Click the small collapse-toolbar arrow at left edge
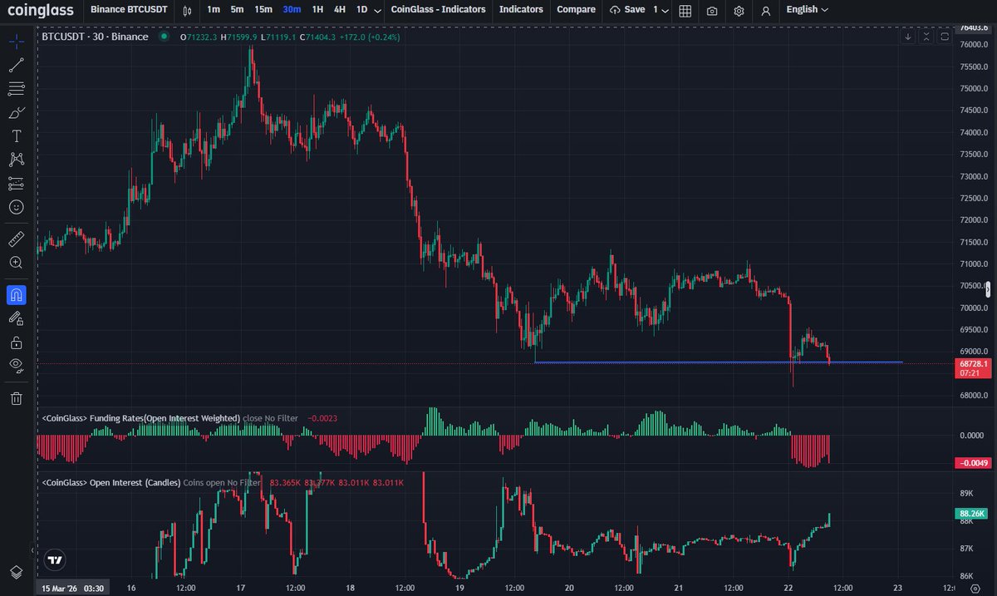Image resolution: width=997 pixels, height=596 pixels. [x=33, y=550]
